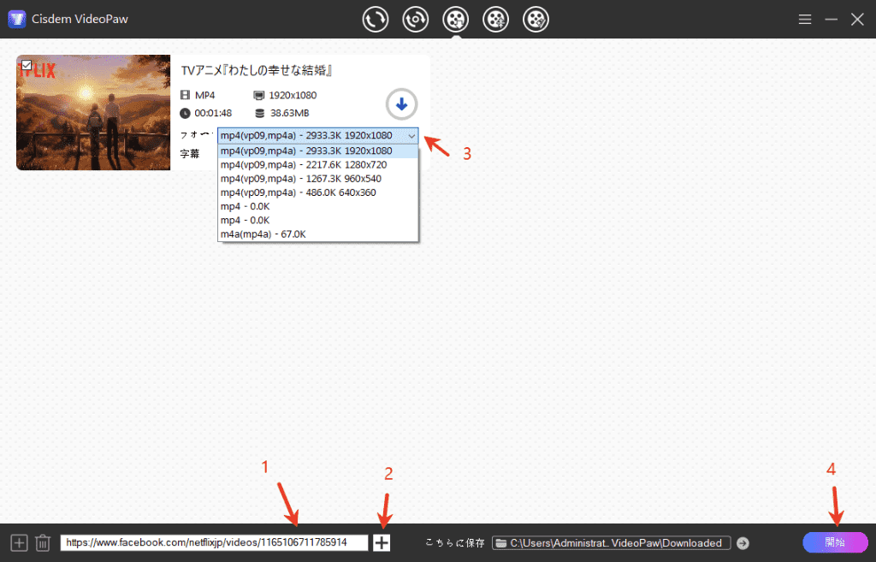Select mp4 2933.3K 1920x1080 option in list
Image resolution: width=876 pixels, height=562 pixels.
(318, 151)
